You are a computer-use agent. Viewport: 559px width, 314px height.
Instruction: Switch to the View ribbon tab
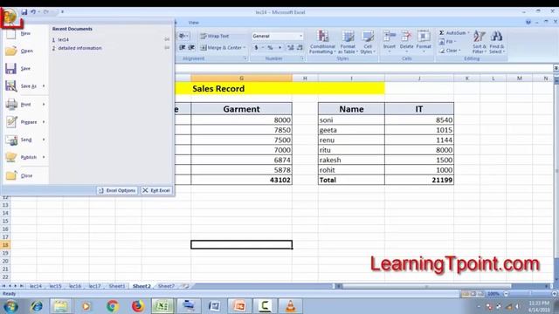click(x=194, y=23)
